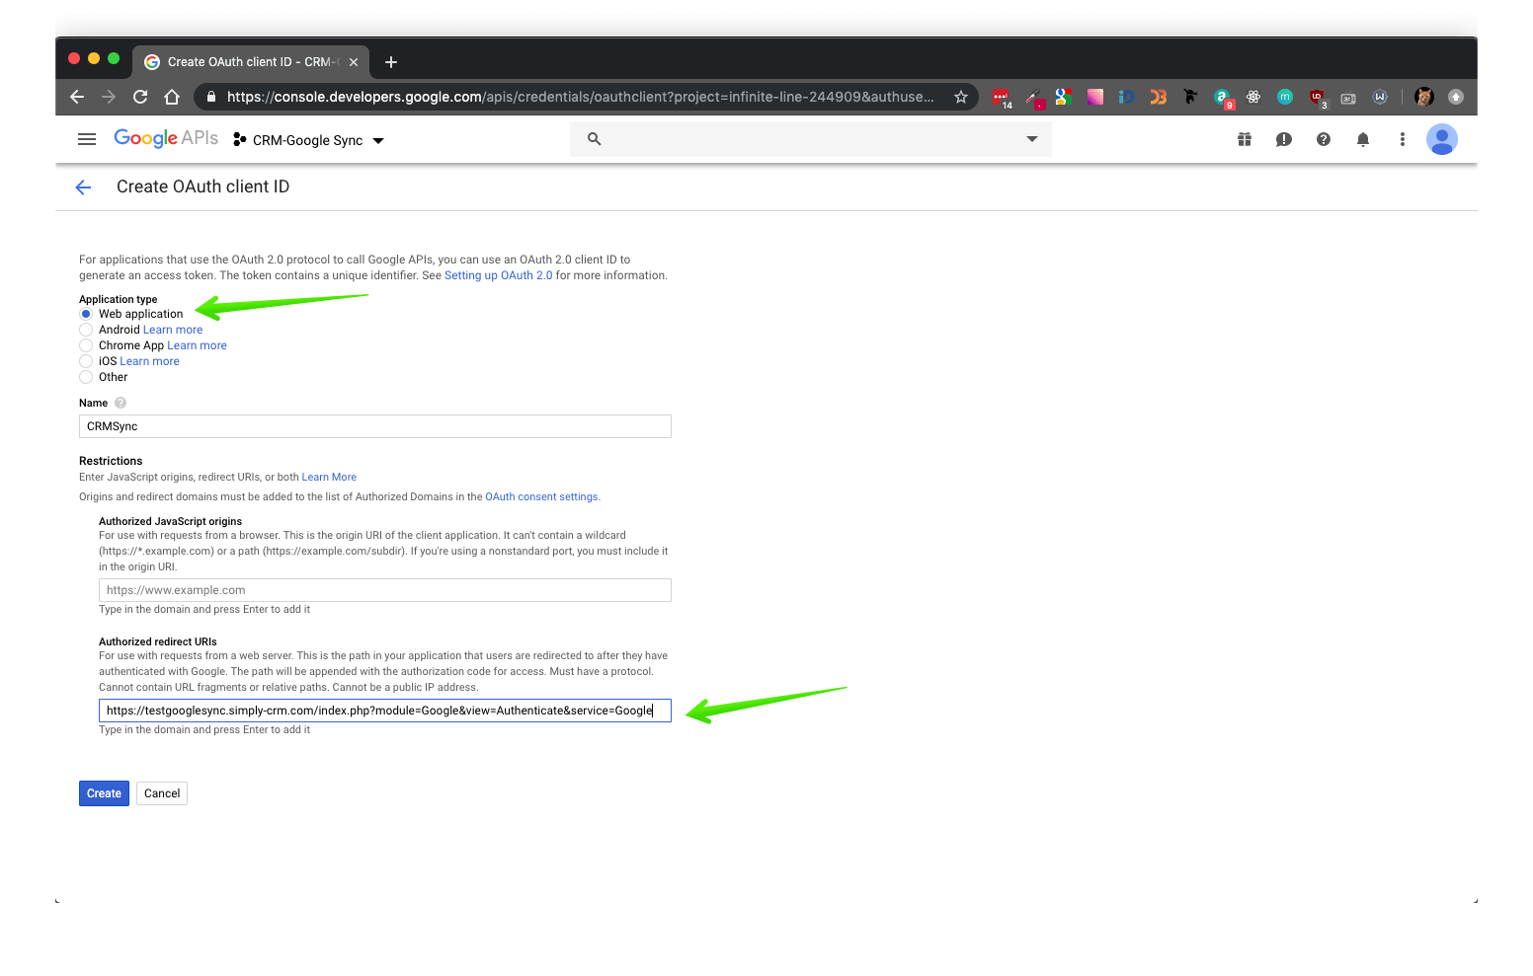The height and width of the screenshot is (976, 1533).
Task: Click Authorized redirect URIs input
Action: [385, 711]
